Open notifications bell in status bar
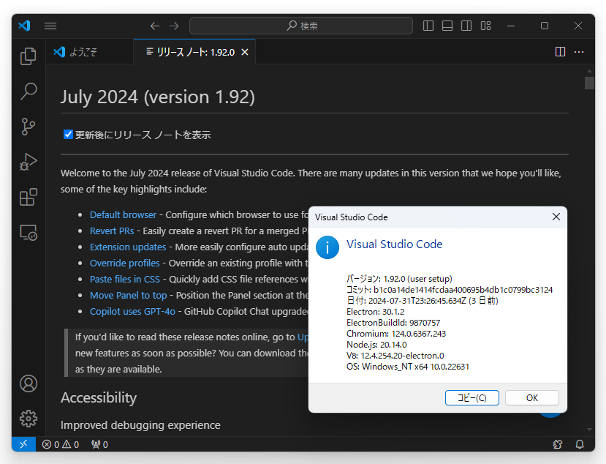Image resolution: width=606 pixels, height=464 pixels. coord(578,444)
